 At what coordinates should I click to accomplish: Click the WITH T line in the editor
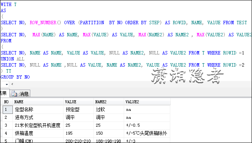pyautogui.click(x=9, y=5)
